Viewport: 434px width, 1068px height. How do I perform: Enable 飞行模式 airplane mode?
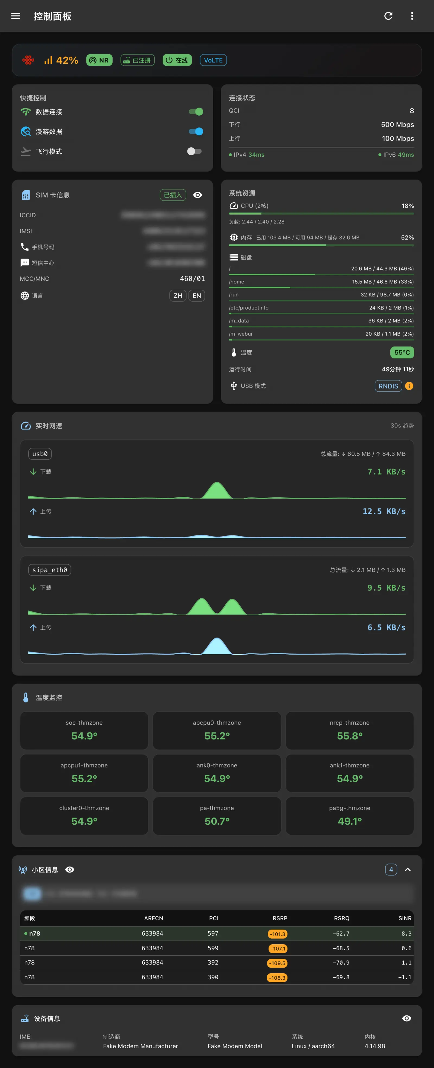194,151
